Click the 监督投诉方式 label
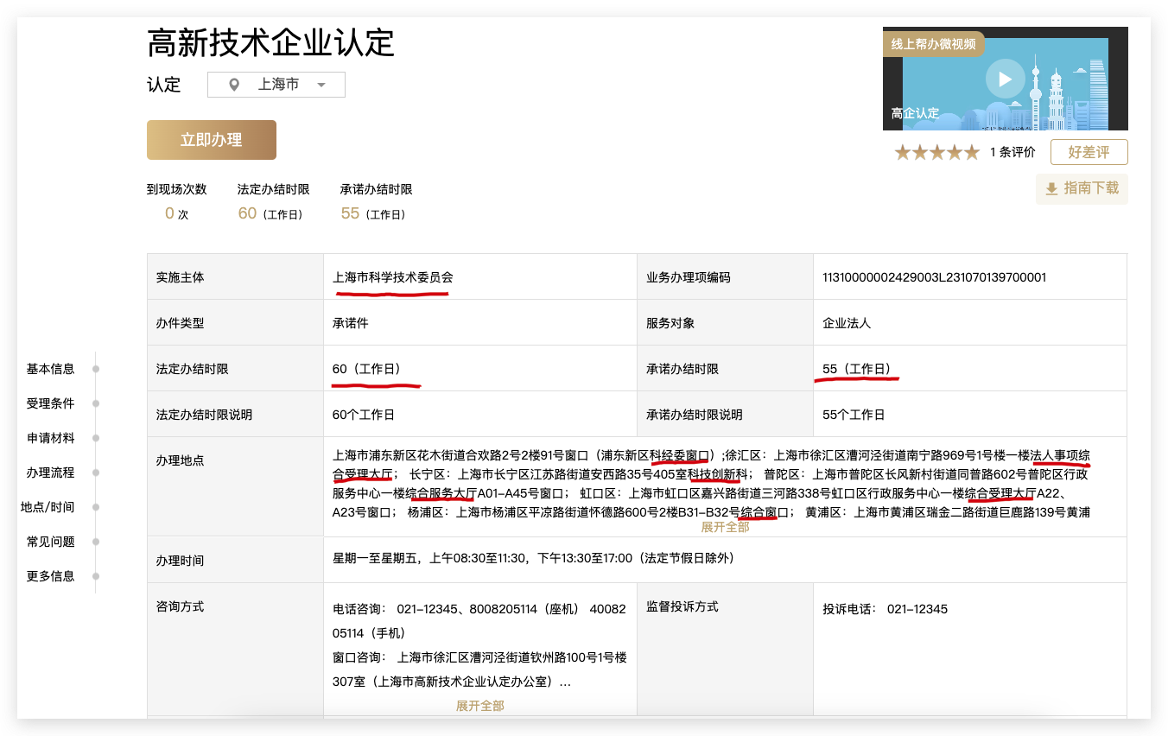The height and width of the screenshot is (736, 1168). click(x=682, y=606)
